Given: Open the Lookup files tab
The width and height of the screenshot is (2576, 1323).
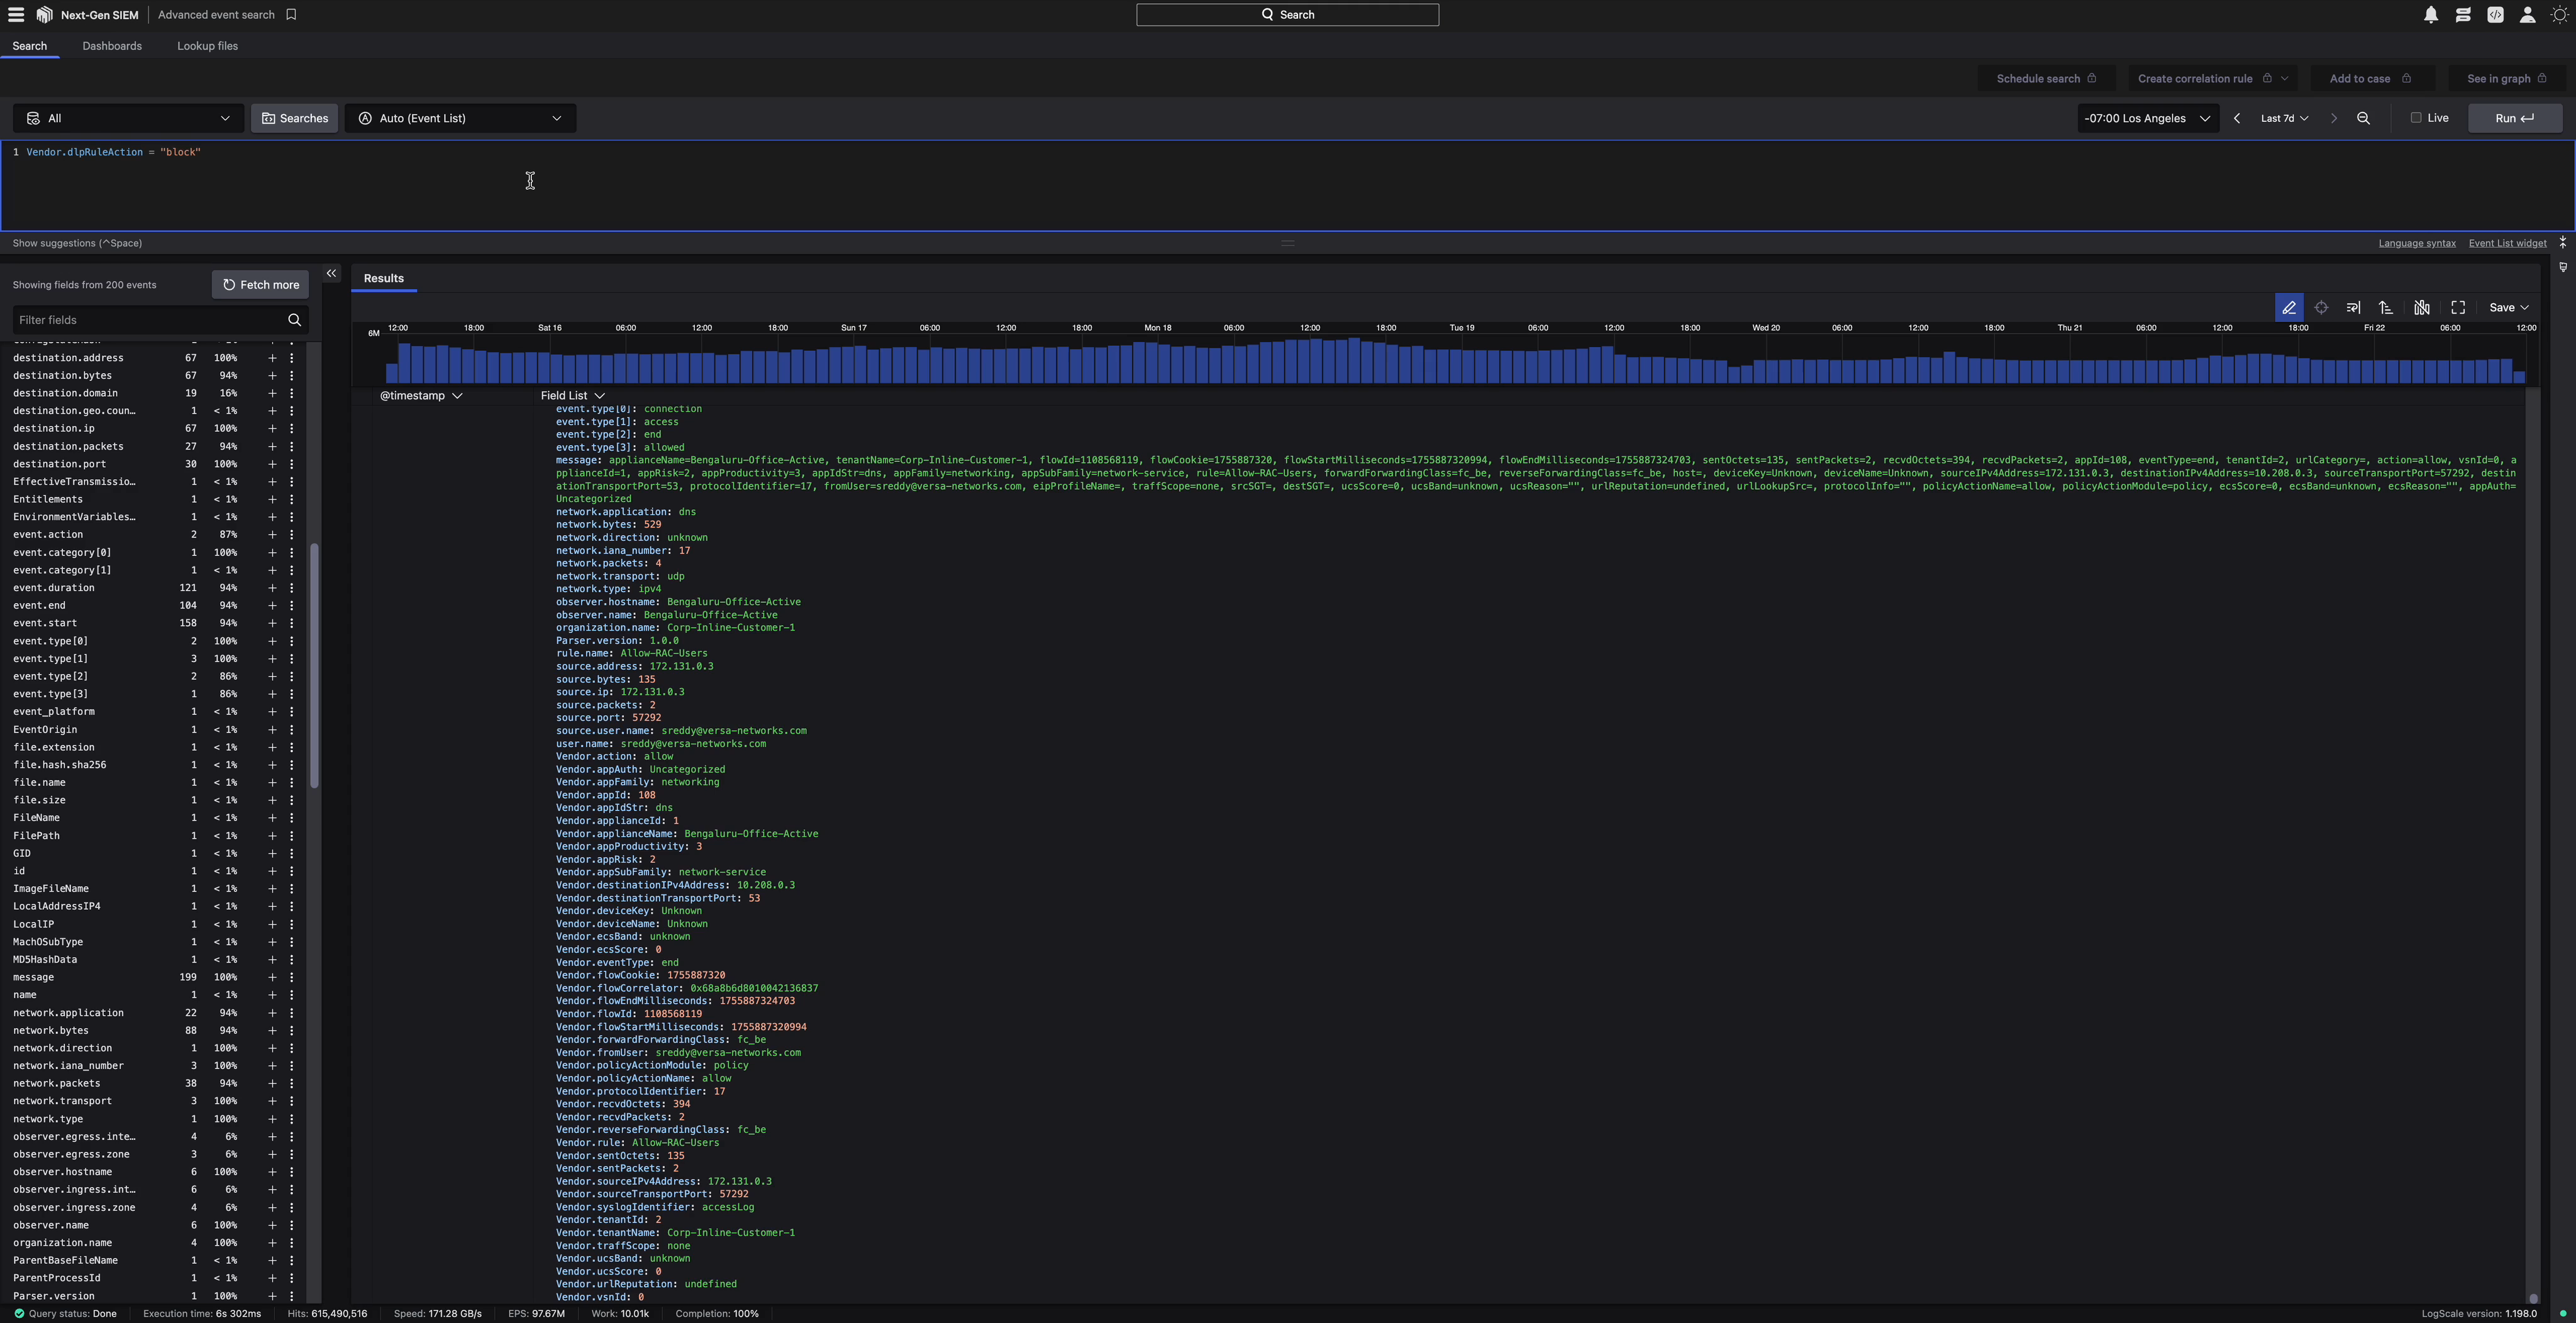Looking at the screenshot, I should (x=207, y=46).
